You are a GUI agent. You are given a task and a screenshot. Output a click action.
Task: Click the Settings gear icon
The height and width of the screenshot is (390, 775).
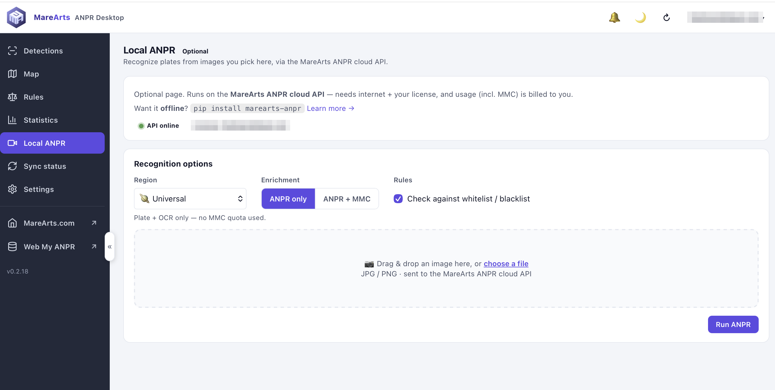[12, 189]
